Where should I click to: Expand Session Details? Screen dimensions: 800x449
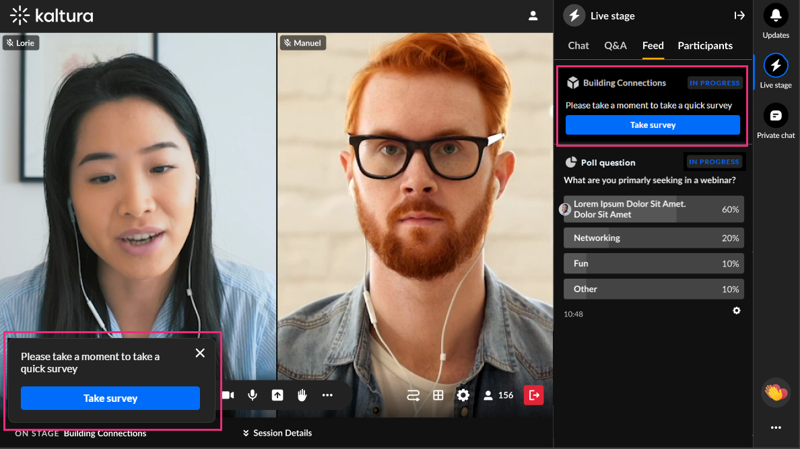277,433
